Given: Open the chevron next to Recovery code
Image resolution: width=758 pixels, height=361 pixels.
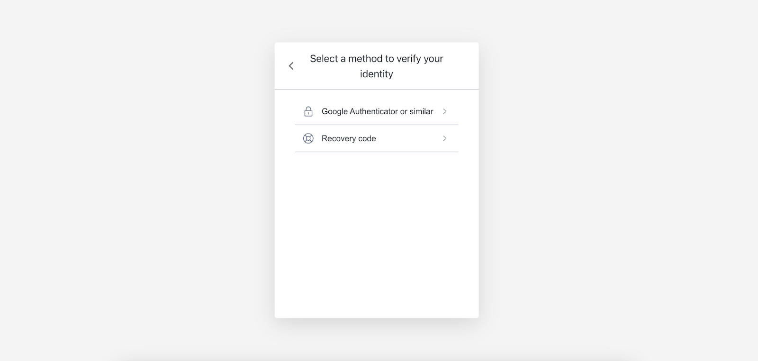Looking at the screenshot, I should [x=444, y=138].
